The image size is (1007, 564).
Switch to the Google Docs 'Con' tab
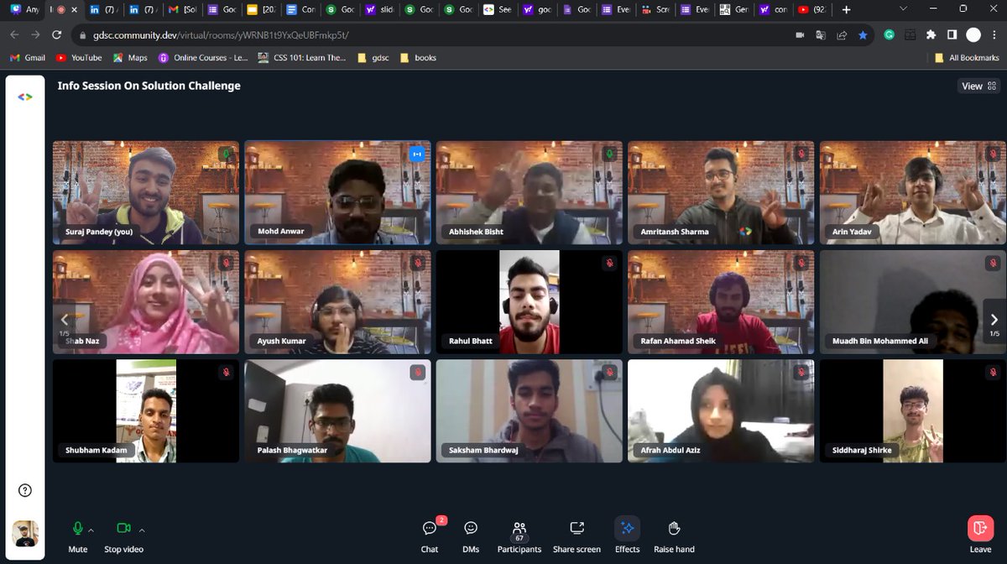(300, 10)
